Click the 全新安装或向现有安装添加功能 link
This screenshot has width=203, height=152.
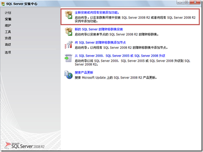coord(97,13)
